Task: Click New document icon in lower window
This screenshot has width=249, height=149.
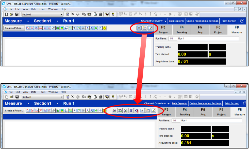Action: click(7, 97)
